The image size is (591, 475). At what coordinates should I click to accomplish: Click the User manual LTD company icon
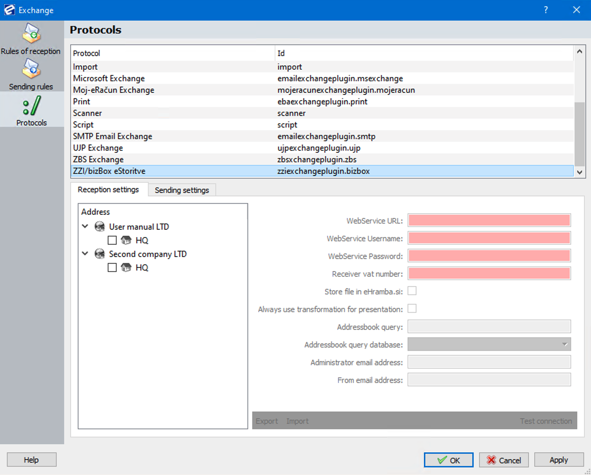tap(100, 227)
